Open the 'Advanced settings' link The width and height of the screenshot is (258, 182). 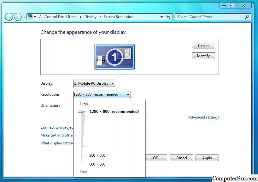tap(203, 117)
